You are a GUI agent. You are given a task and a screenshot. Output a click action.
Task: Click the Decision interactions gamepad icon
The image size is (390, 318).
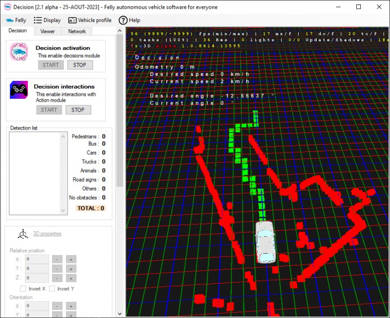[x=19, y=90]
